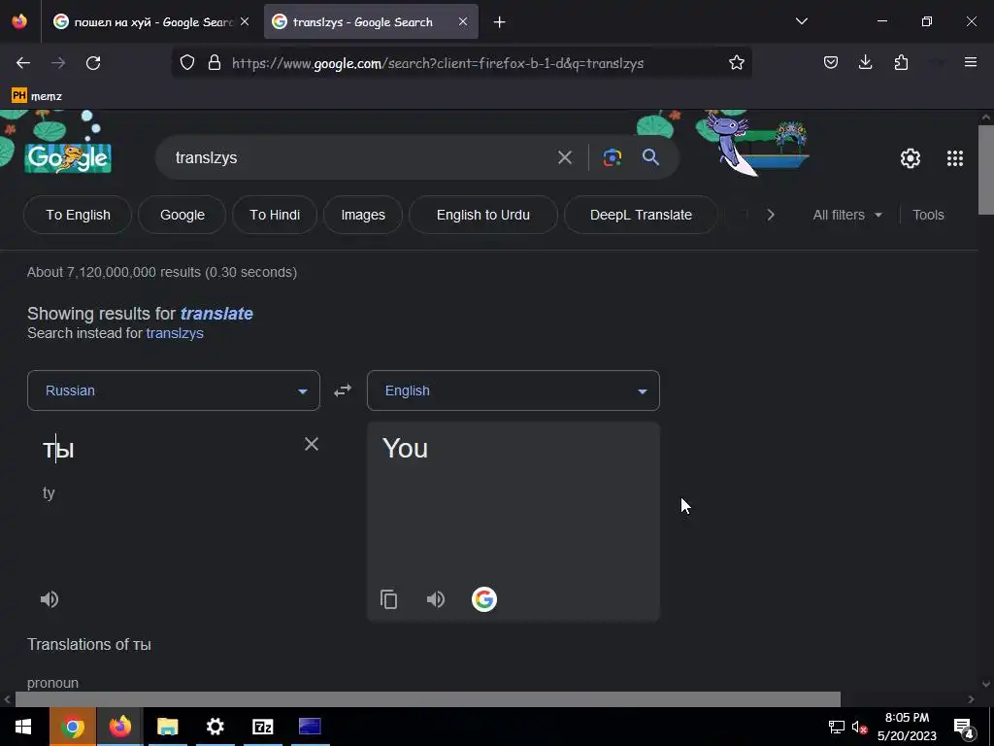Listen to the English translation

[436, 599]
